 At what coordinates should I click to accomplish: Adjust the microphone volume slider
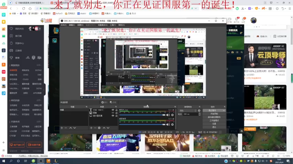[x=142, y=115]
